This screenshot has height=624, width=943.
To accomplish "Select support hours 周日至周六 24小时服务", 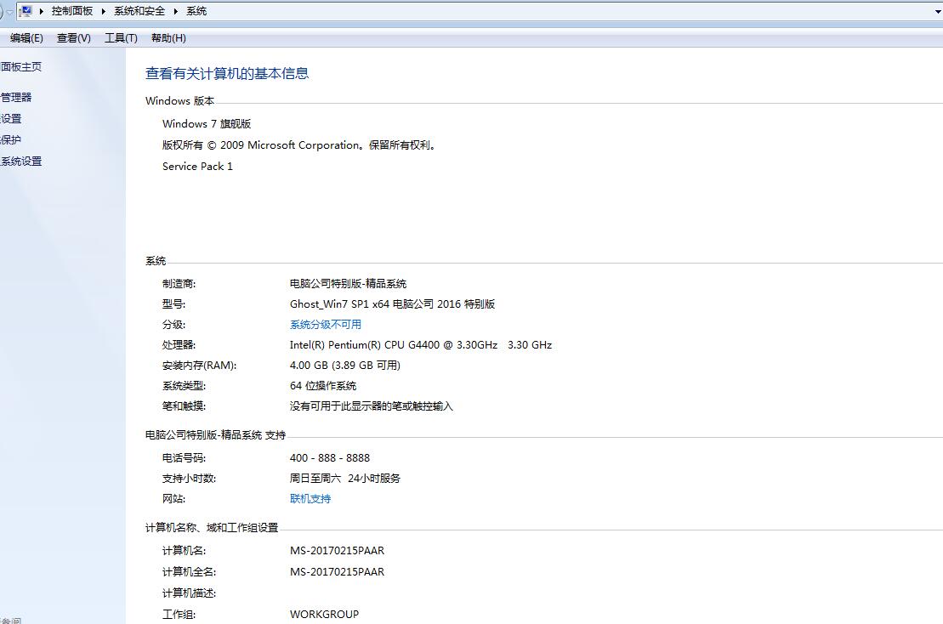I will pos(344,479).
